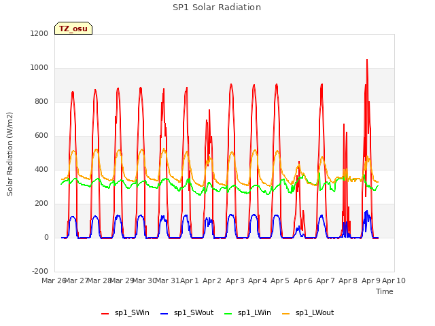The height and width of the screenshot is (326, 435).
Task: Click the orange sp1_LWout legend swatch
Action: 285,314
